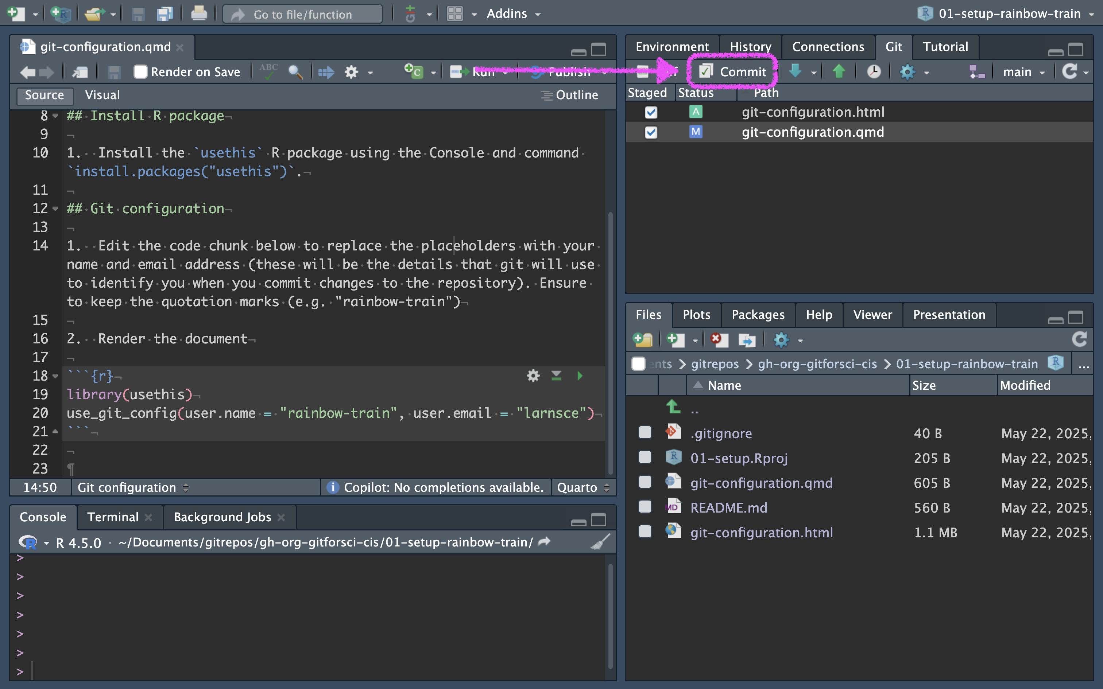Click Go to file/function search field
Screen dimensions: 1103x689
click(303, 14)
